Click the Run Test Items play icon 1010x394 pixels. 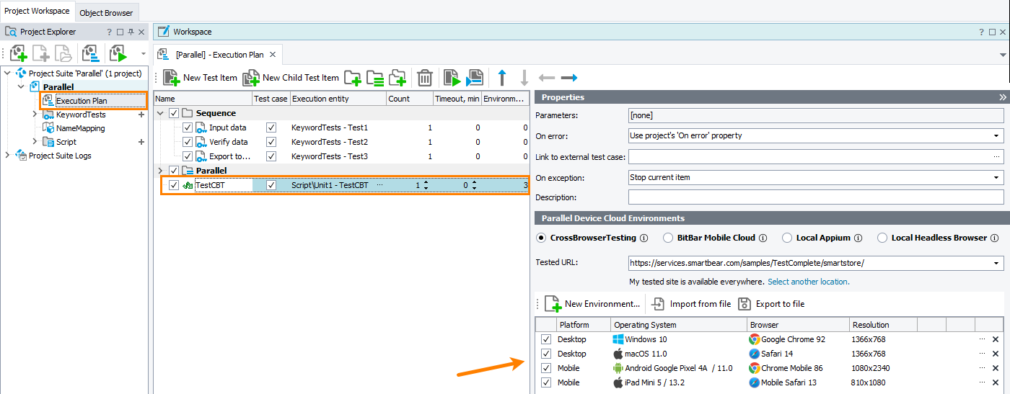click(452, 78)
